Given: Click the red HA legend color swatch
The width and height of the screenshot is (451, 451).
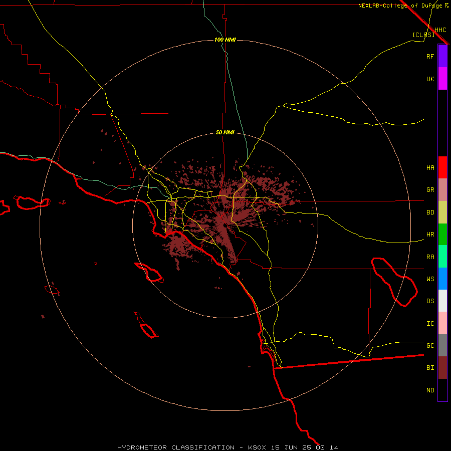Looking at the screenshot, I should [x=442, y=167].
